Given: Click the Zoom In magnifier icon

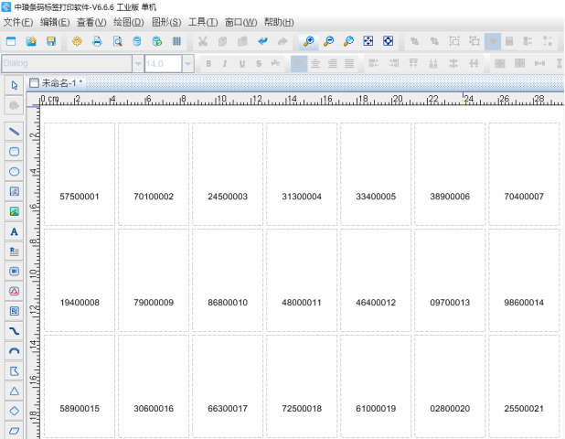Looking at the screenshot, I should (309, 41).
